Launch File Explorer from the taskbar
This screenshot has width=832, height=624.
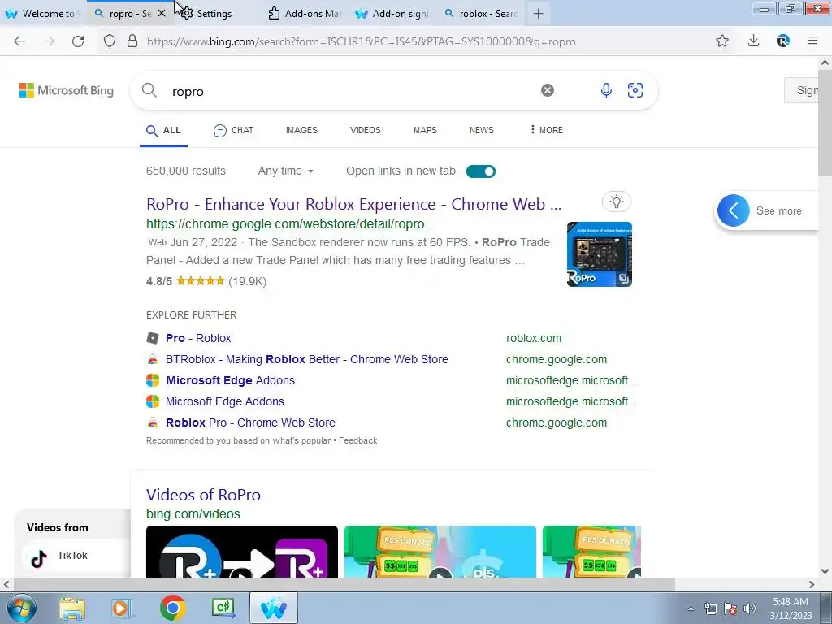[x=72, y=608]
